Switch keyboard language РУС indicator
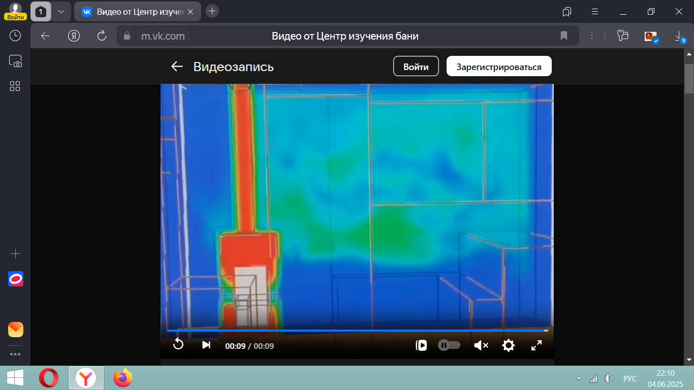This screenshot has height=390, width=694. pos(629,378)
